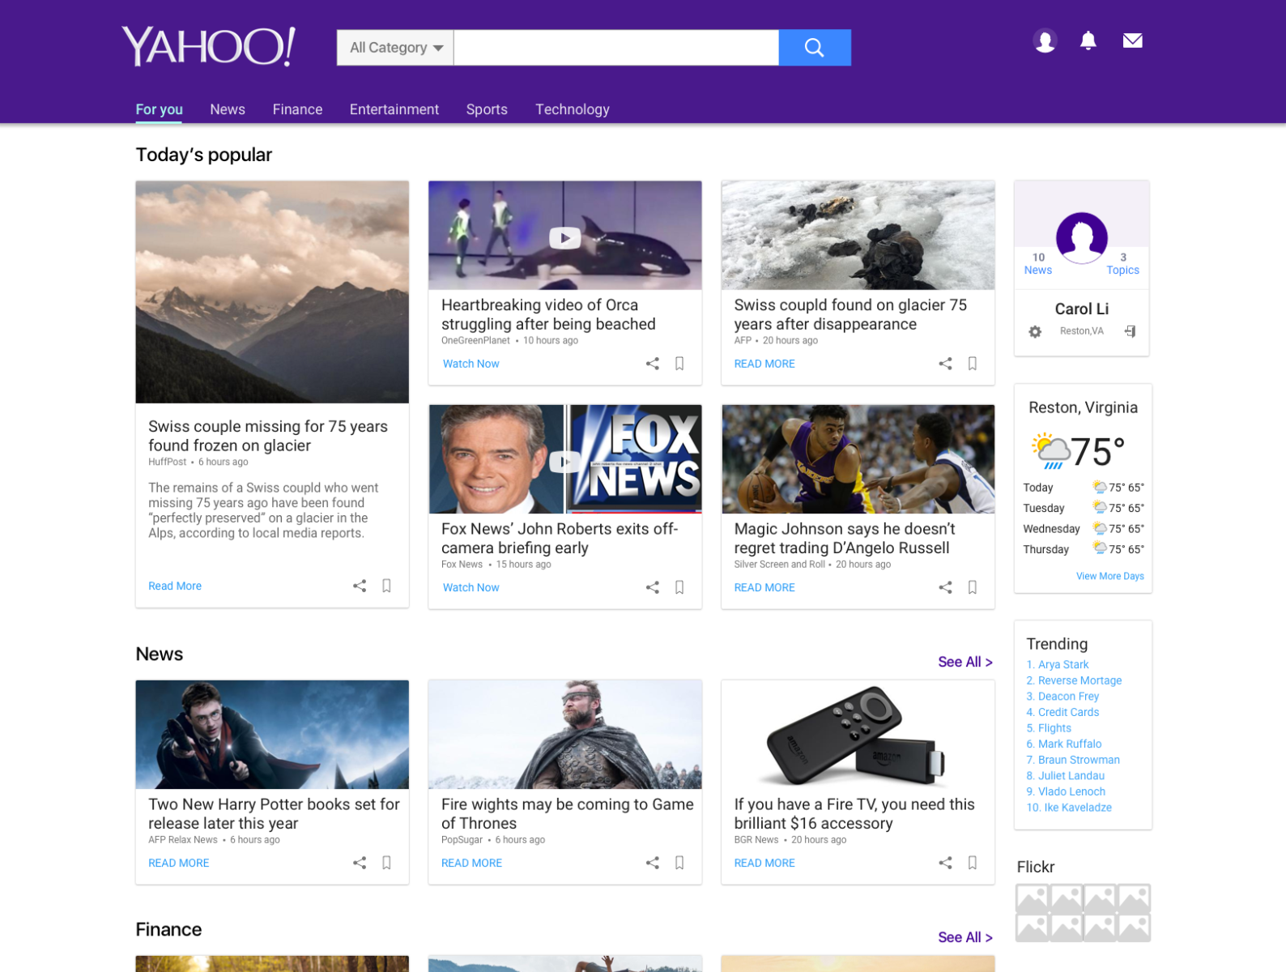This screenshot has width=1286, height=972.
Task: Click Carol Li's profile avatar
Action: pos(1082,238)
